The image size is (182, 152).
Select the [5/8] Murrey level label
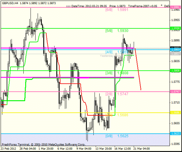(109, 31)
